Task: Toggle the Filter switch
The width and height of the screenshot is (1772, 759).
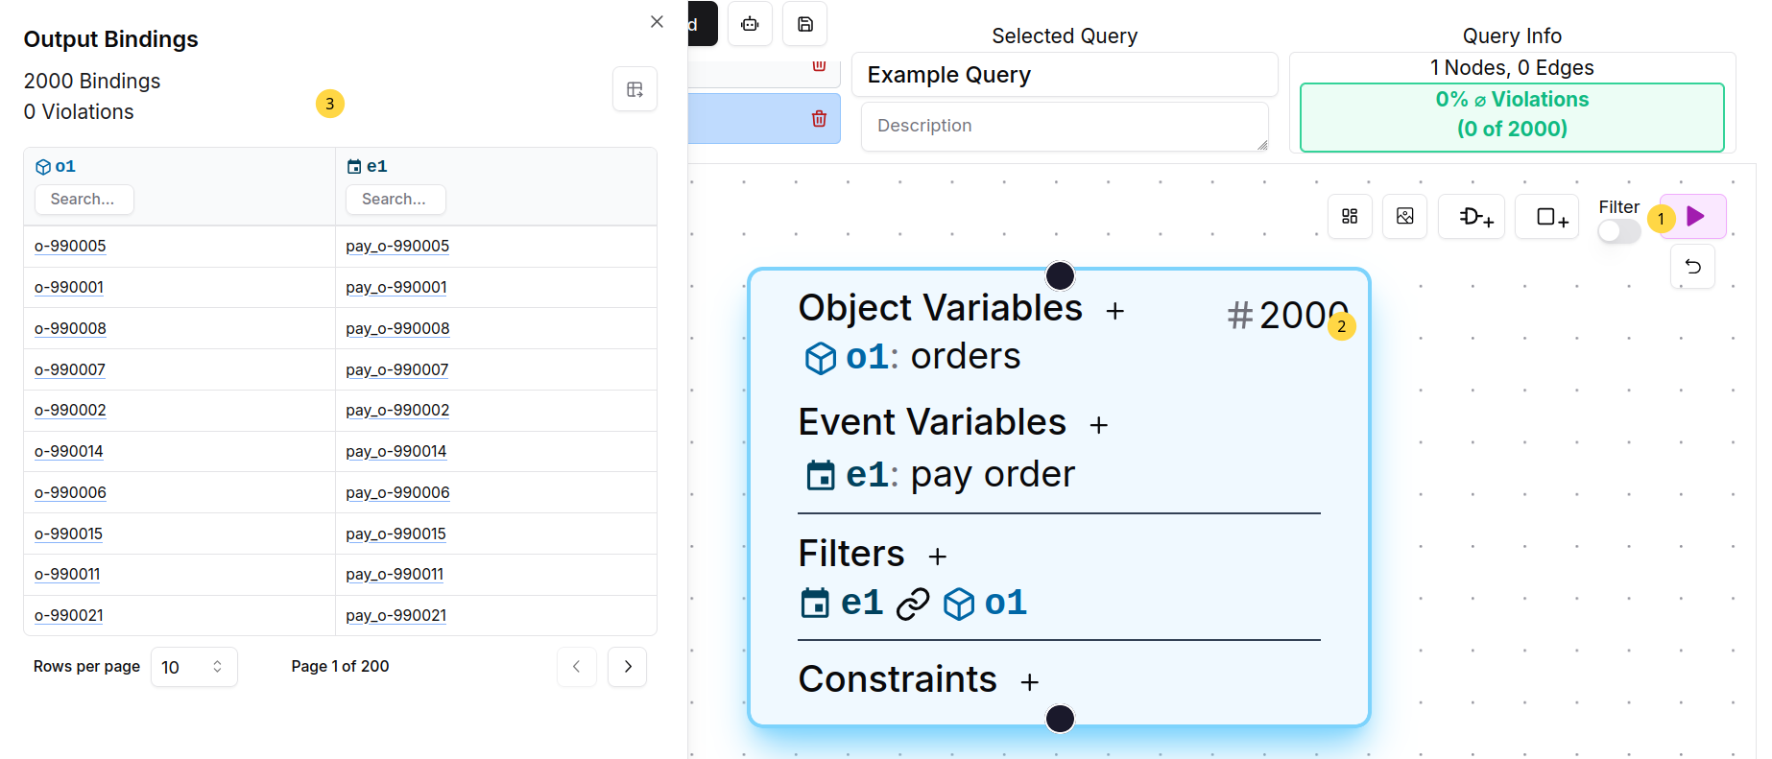Action: tap(1618, 231)
